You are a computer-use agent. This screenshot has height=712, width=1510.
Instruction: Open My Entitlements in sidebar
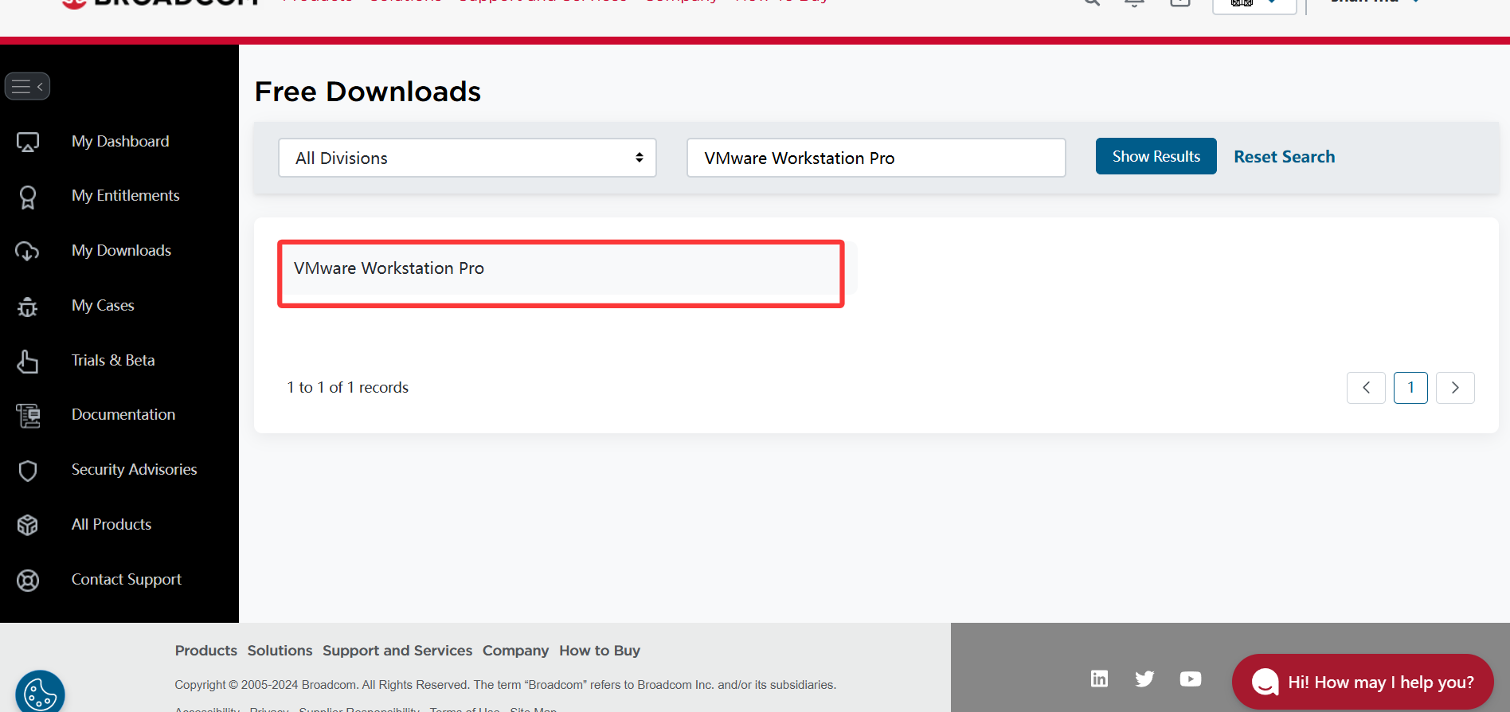[126, 195]
